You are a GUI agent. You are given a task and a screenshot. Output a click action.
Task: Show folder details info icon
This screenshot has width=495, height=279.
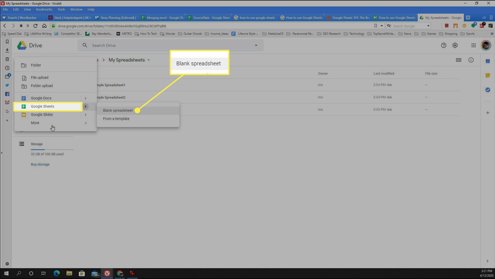tap(471, 60)
